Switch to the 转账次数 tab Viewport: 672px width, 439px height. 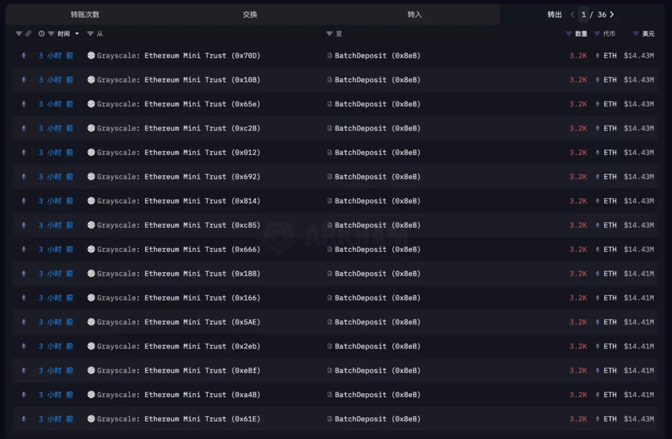tap(85, 14)
